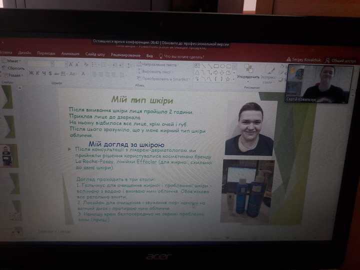This screenshot has height=270, width=360.
Task: Open the Слайд-шоу ribbon tab
Action: (95, 54)
